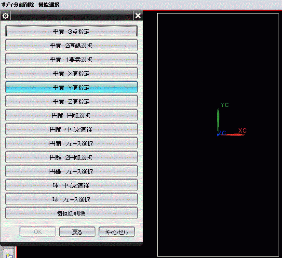Choose 平面 Z値指定 option
Screen dimensions: 282x258
pos(71,101)
